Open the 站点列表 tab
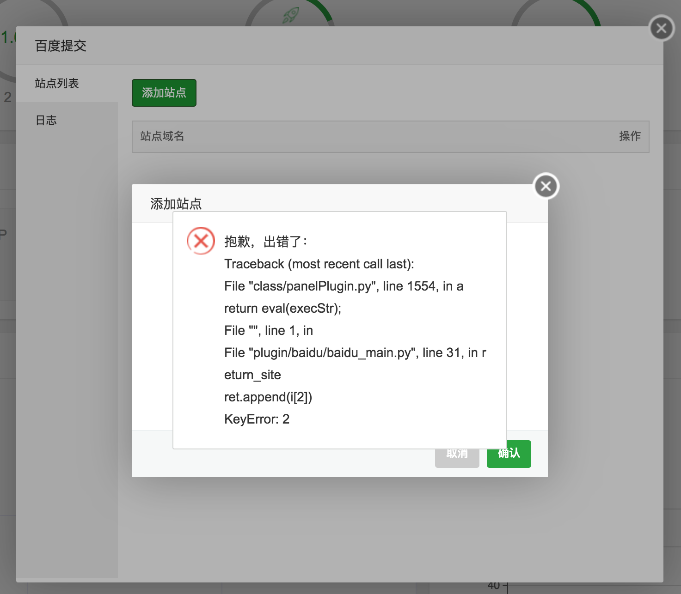The image size is (681, 594). (67, 83)
